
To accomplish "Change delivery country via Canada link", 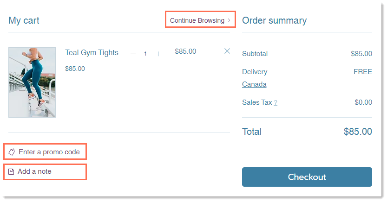I will [254, 84].
